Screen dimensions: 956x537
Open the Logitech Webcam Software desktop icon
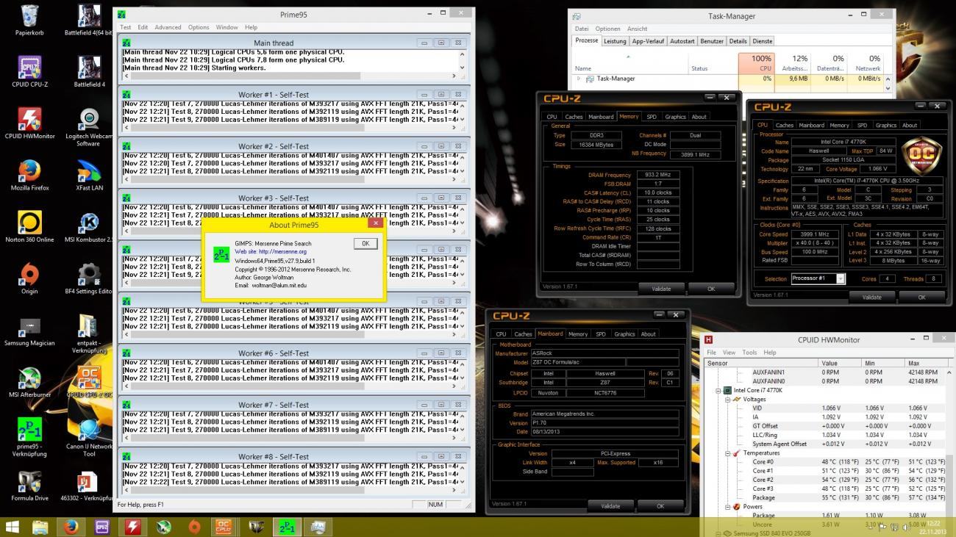[x=89, y=126]
